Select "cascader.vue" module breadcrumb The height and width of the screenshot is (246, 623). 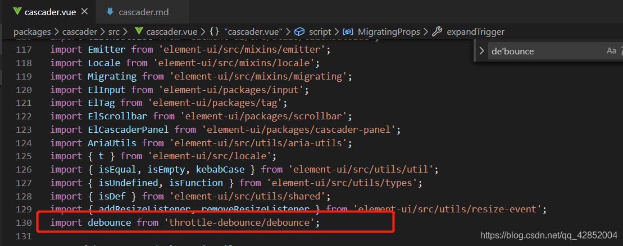coord(253,32)
